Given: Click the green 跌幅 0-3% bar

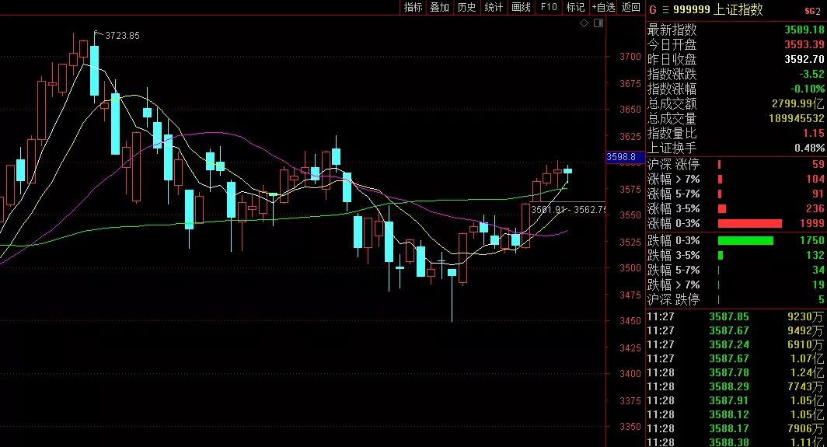Looking at the screenshot, I should [x=745, y=240].
